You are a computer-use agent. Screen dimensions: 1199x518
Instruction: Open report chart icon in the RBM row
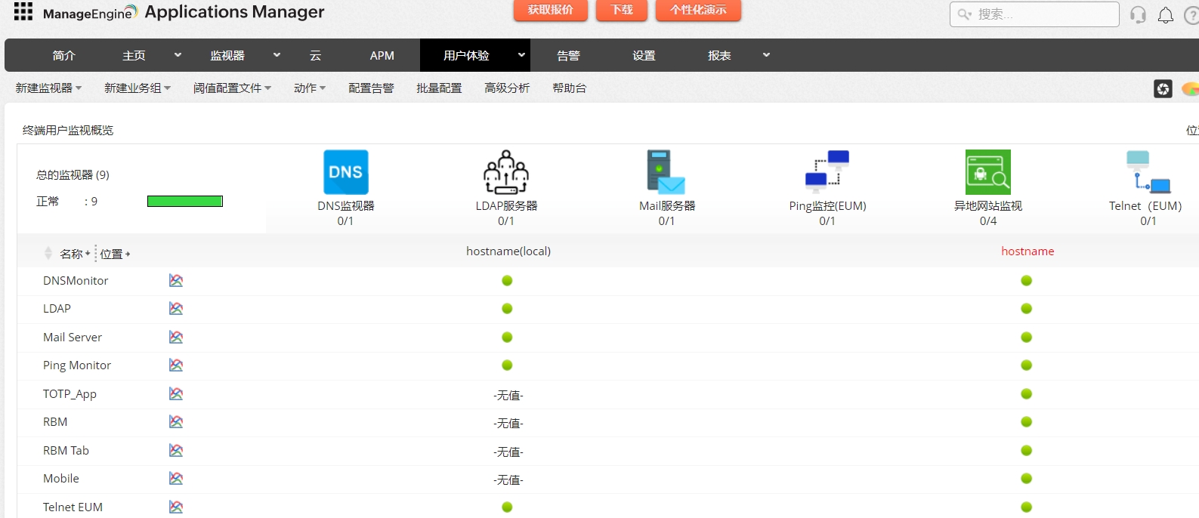(176, 421)
